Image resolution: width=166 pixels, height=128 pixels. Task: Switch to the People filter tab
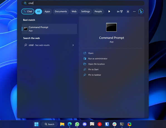tap(98, 11)
